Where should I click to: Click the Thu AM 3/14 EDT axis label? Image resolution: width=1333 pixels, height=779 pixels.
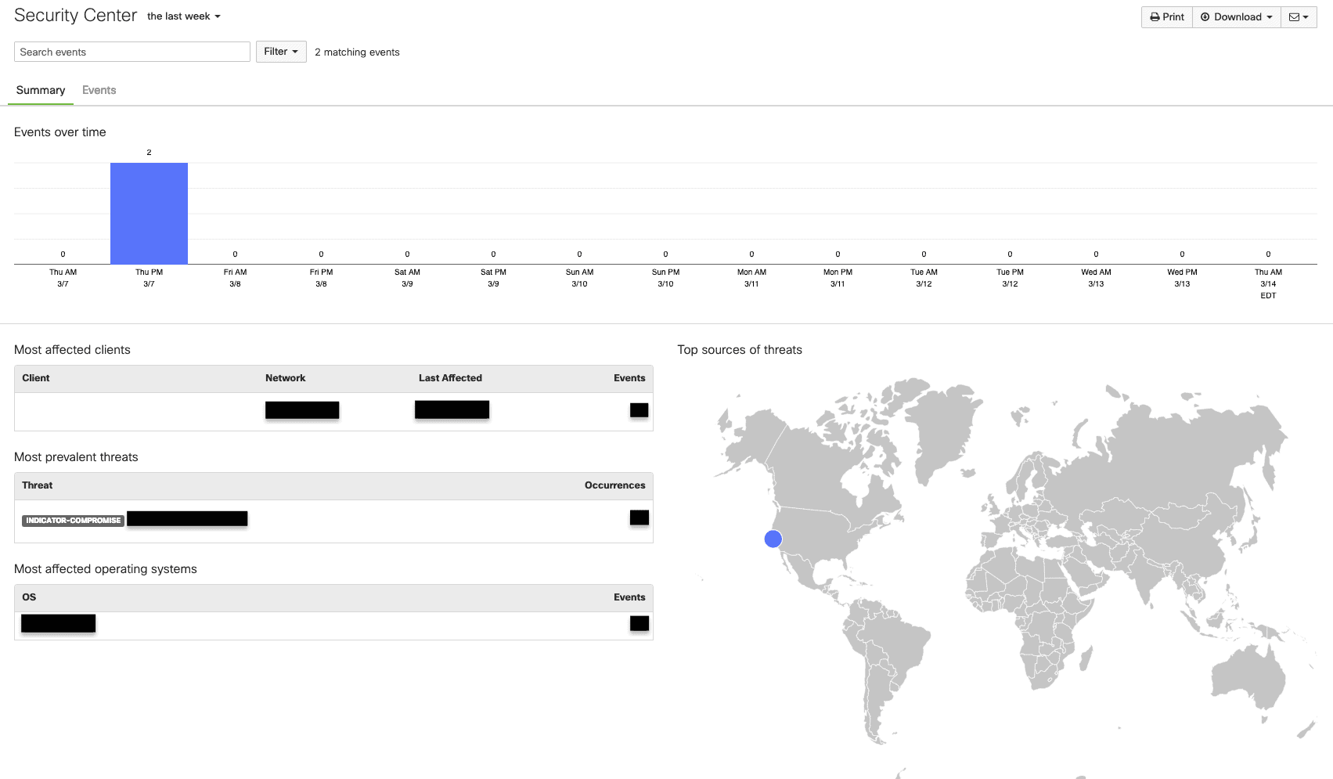click(1267, 283)
